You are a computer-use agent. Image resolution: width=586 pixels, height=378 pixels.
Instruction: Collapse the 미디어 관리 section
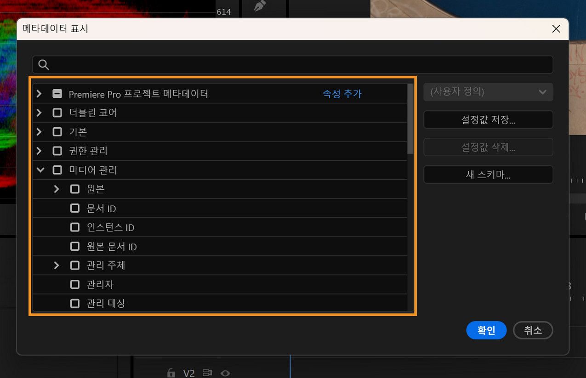click(40, 170)
